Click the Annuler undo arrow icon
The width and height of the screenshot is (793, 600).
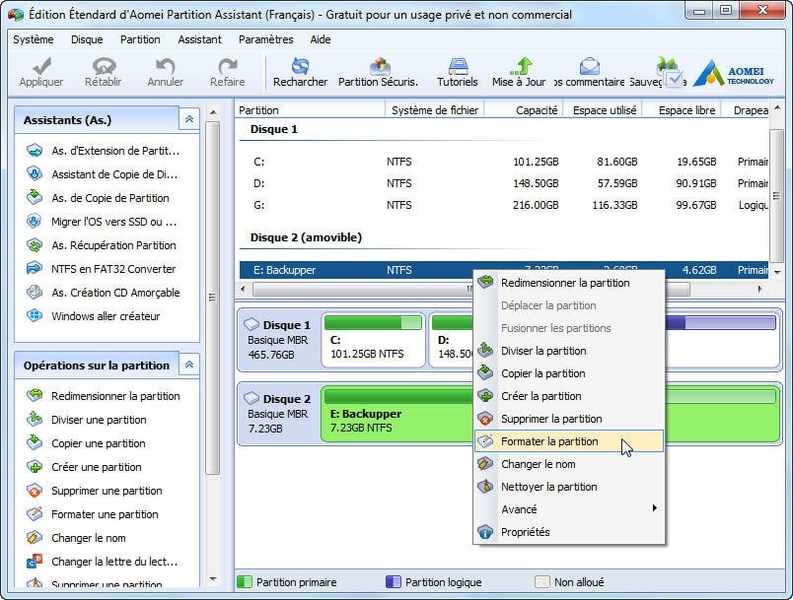[165, 66]
